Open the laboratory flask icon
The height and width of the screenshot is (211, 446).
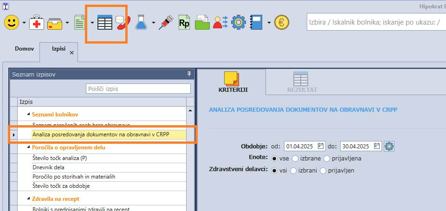click(142, 22)
